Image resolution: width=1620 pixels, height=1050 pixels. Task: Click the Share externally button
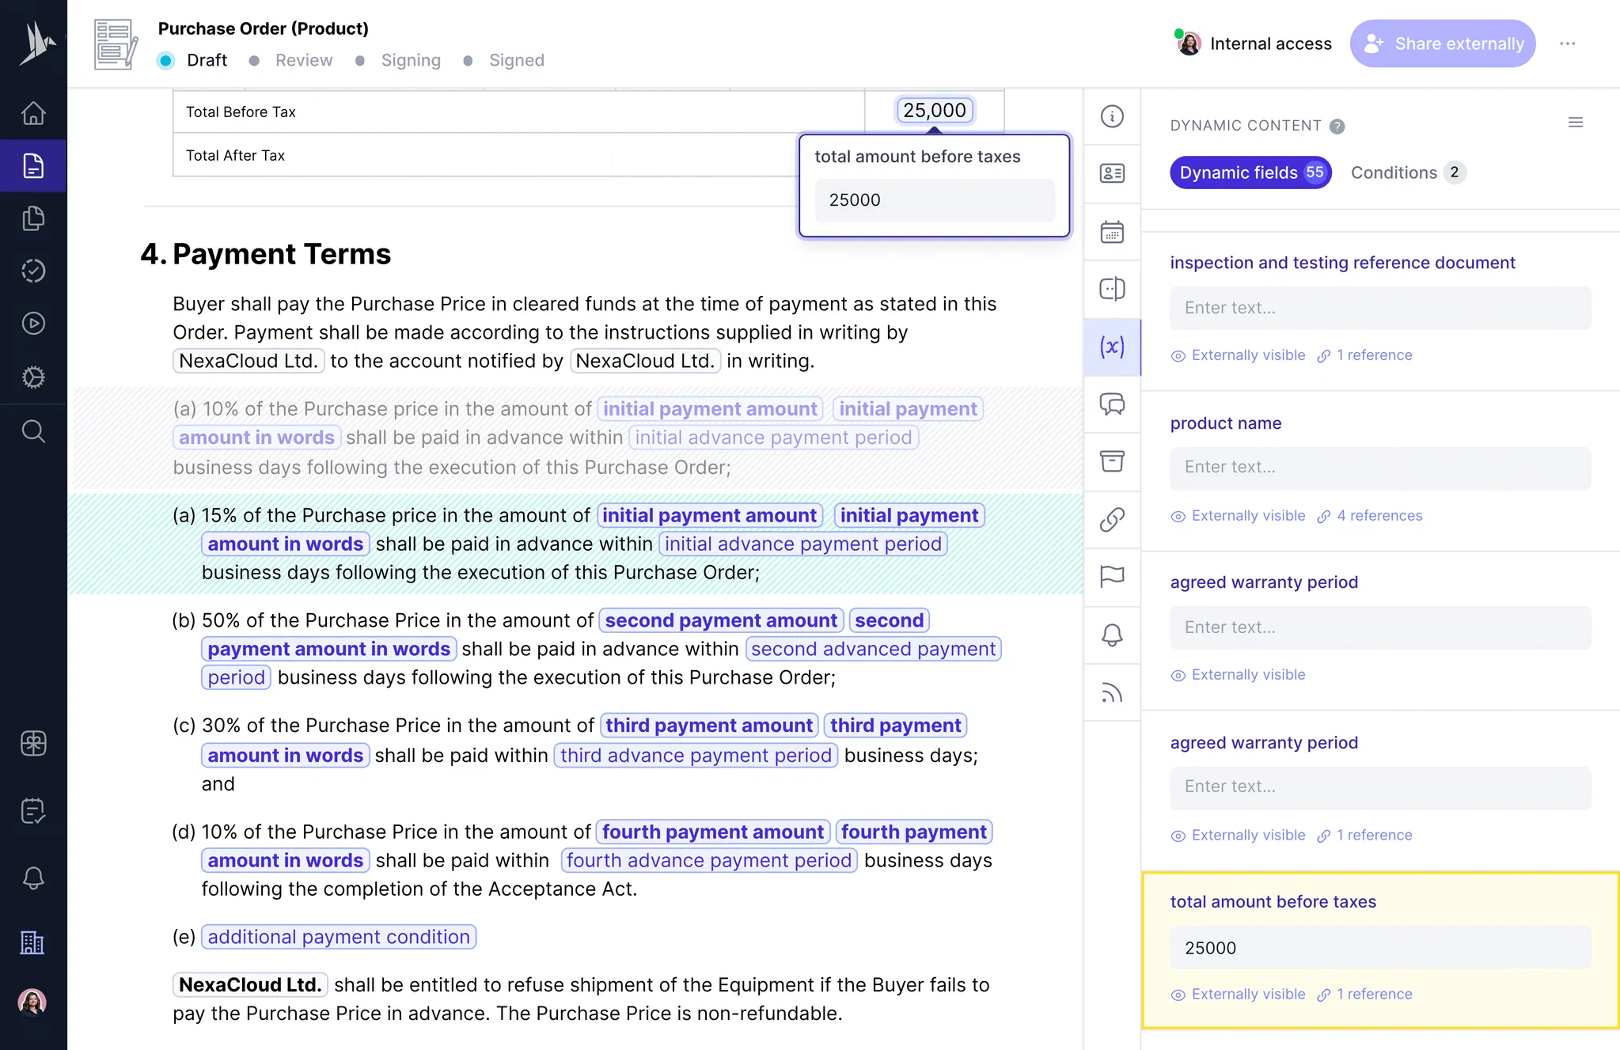(1443, 44)
